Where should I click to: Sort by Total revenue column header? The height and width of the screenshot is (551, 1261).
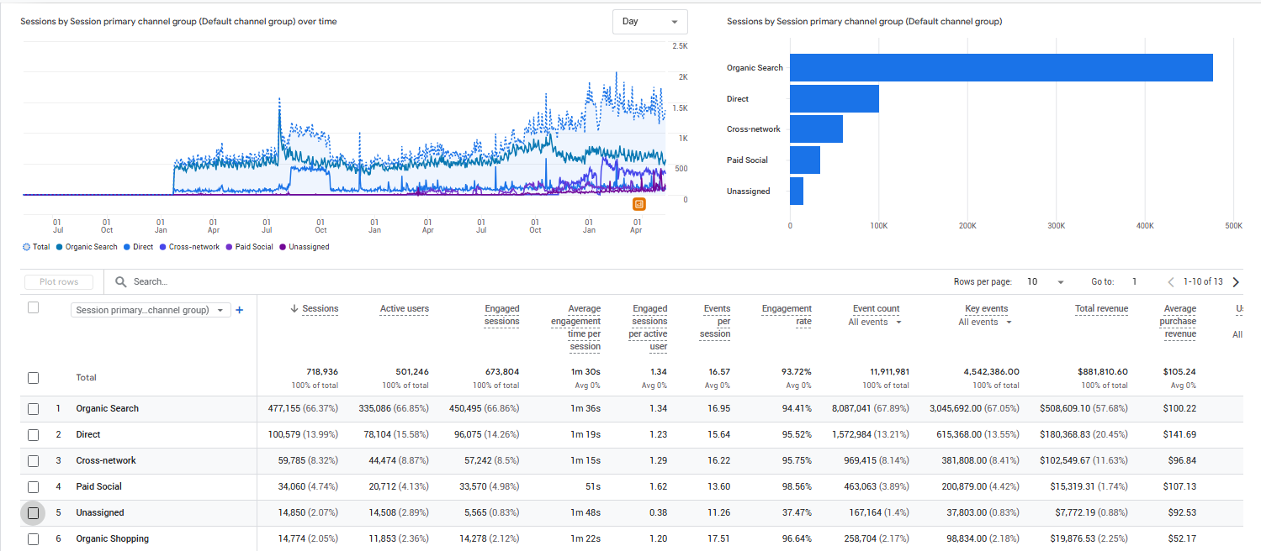click(x=1101, y=309)
